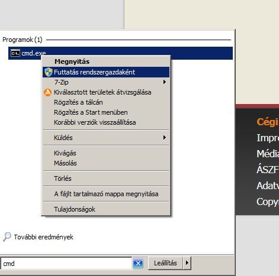Choose Másolás from the context menu
This screenshot has width=279, height=276.
click(106, 163)
